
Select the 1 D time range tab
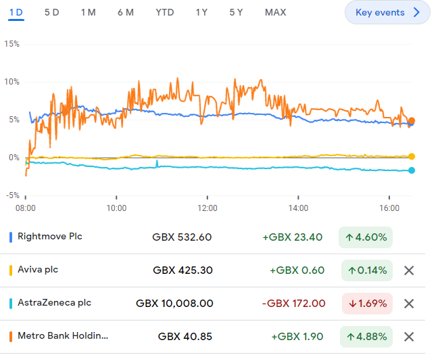pos(16,13)
